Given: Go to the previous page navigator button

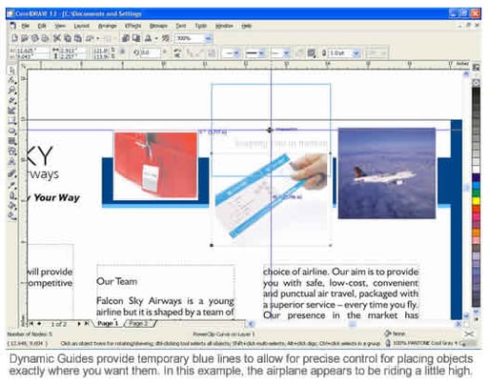Looking at the screenshot, I should pos(39,324).
